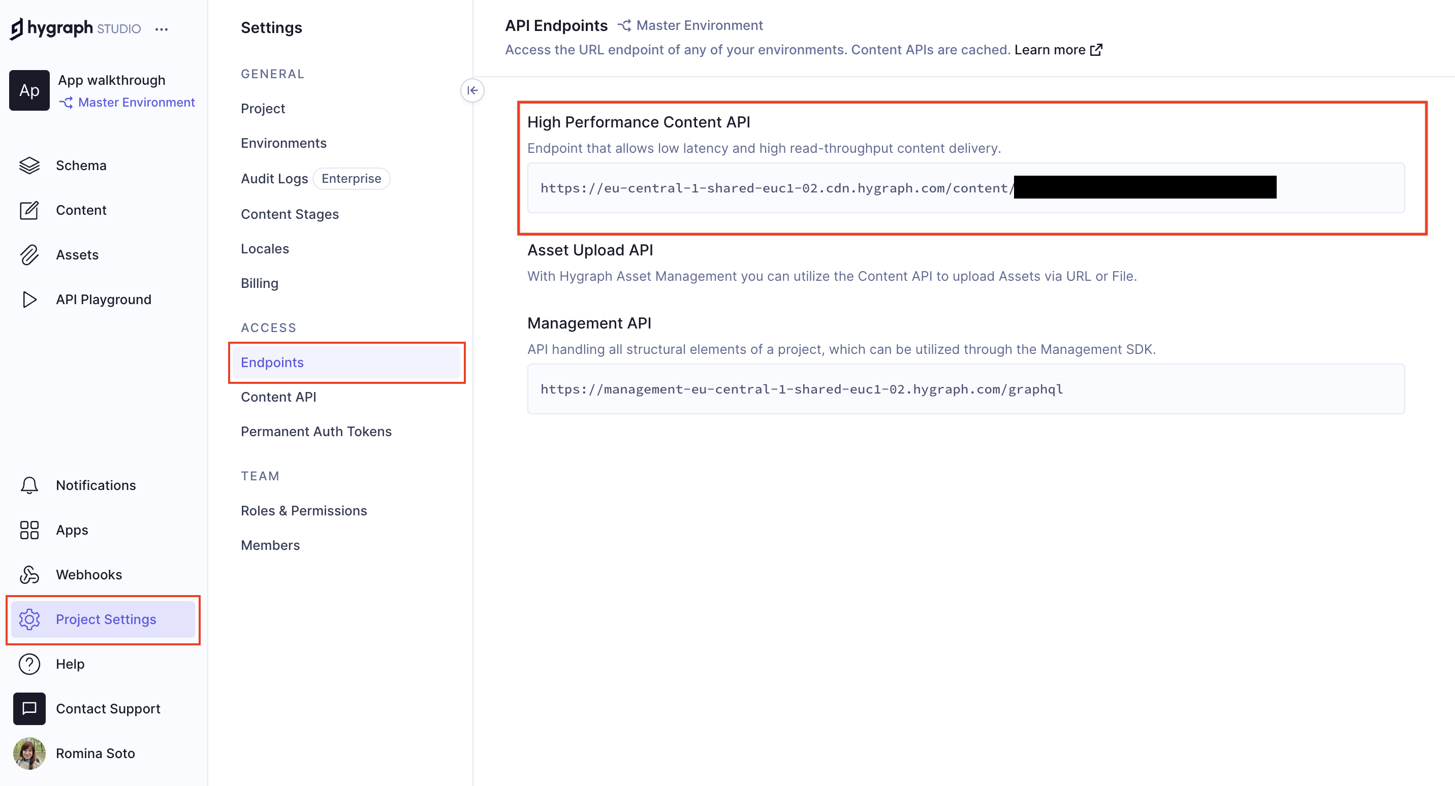Open Project Settings gear icon
Viewport: 1455px width, 786px height.
point(29,618)
